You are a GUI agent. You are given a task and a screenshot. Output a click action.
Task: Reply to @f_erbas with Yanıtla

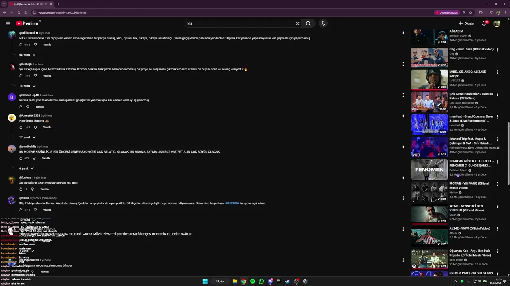(x=44, y=189)
